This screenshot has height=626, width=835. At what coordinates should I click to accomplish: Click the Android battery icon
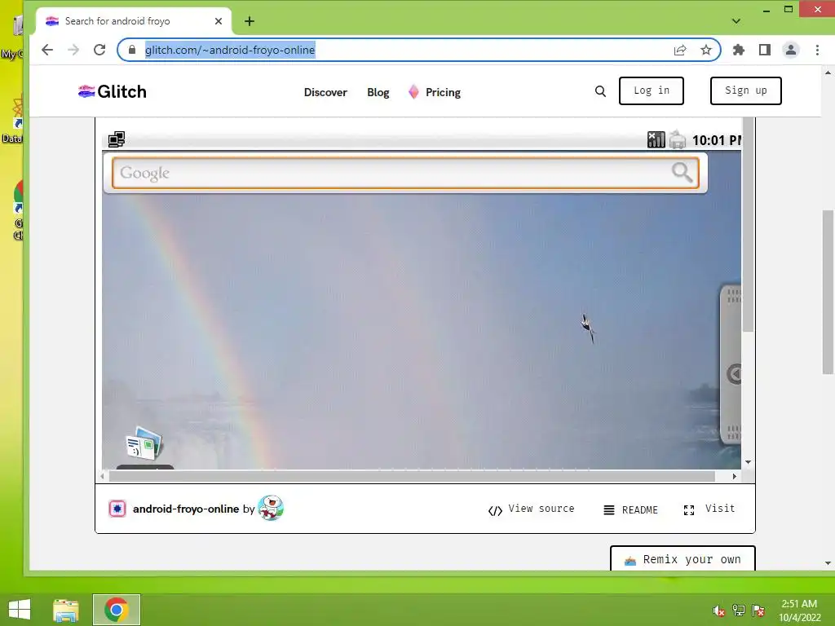pos(678,139)
